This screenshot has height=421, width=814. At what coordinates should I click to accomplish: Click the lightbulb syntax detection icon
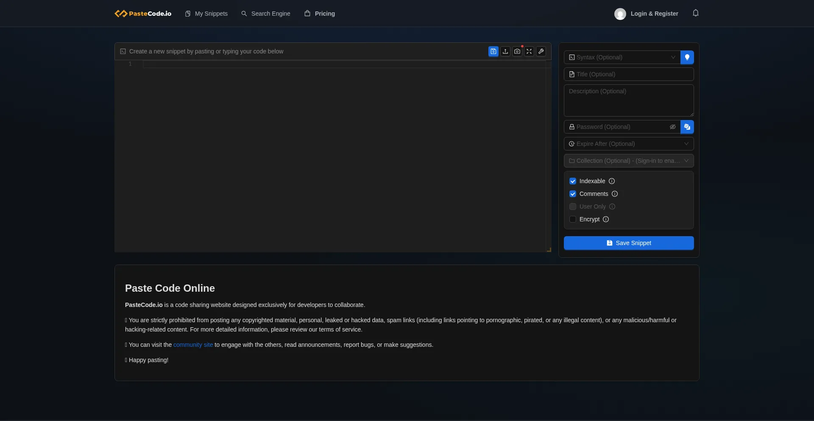click(687, 57)
